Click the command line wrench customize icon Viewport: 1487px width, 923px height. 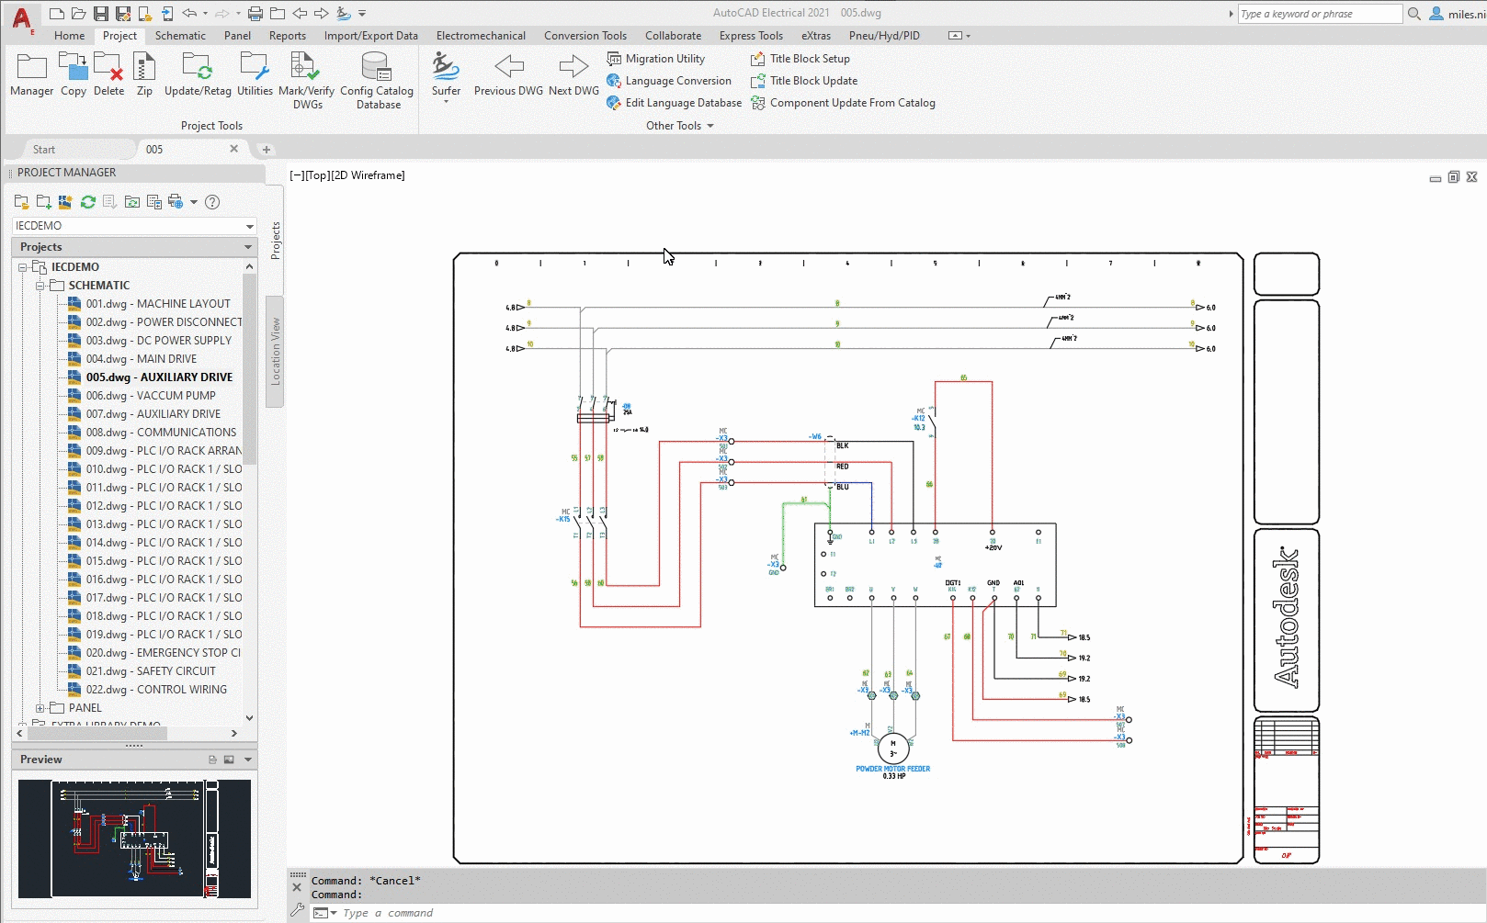click(x=297, y=910)
